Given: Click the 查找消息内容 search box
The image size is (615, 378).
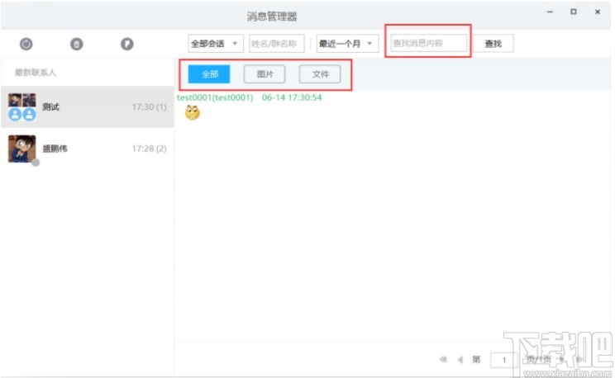Looking at the screenshot, I should (429, 43).
